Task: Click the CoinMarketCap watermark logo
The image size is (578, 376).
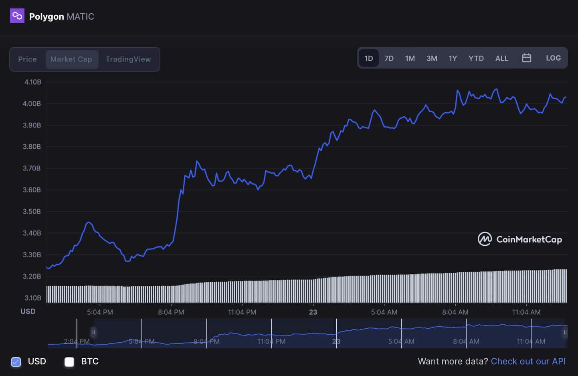Action: 484,239
